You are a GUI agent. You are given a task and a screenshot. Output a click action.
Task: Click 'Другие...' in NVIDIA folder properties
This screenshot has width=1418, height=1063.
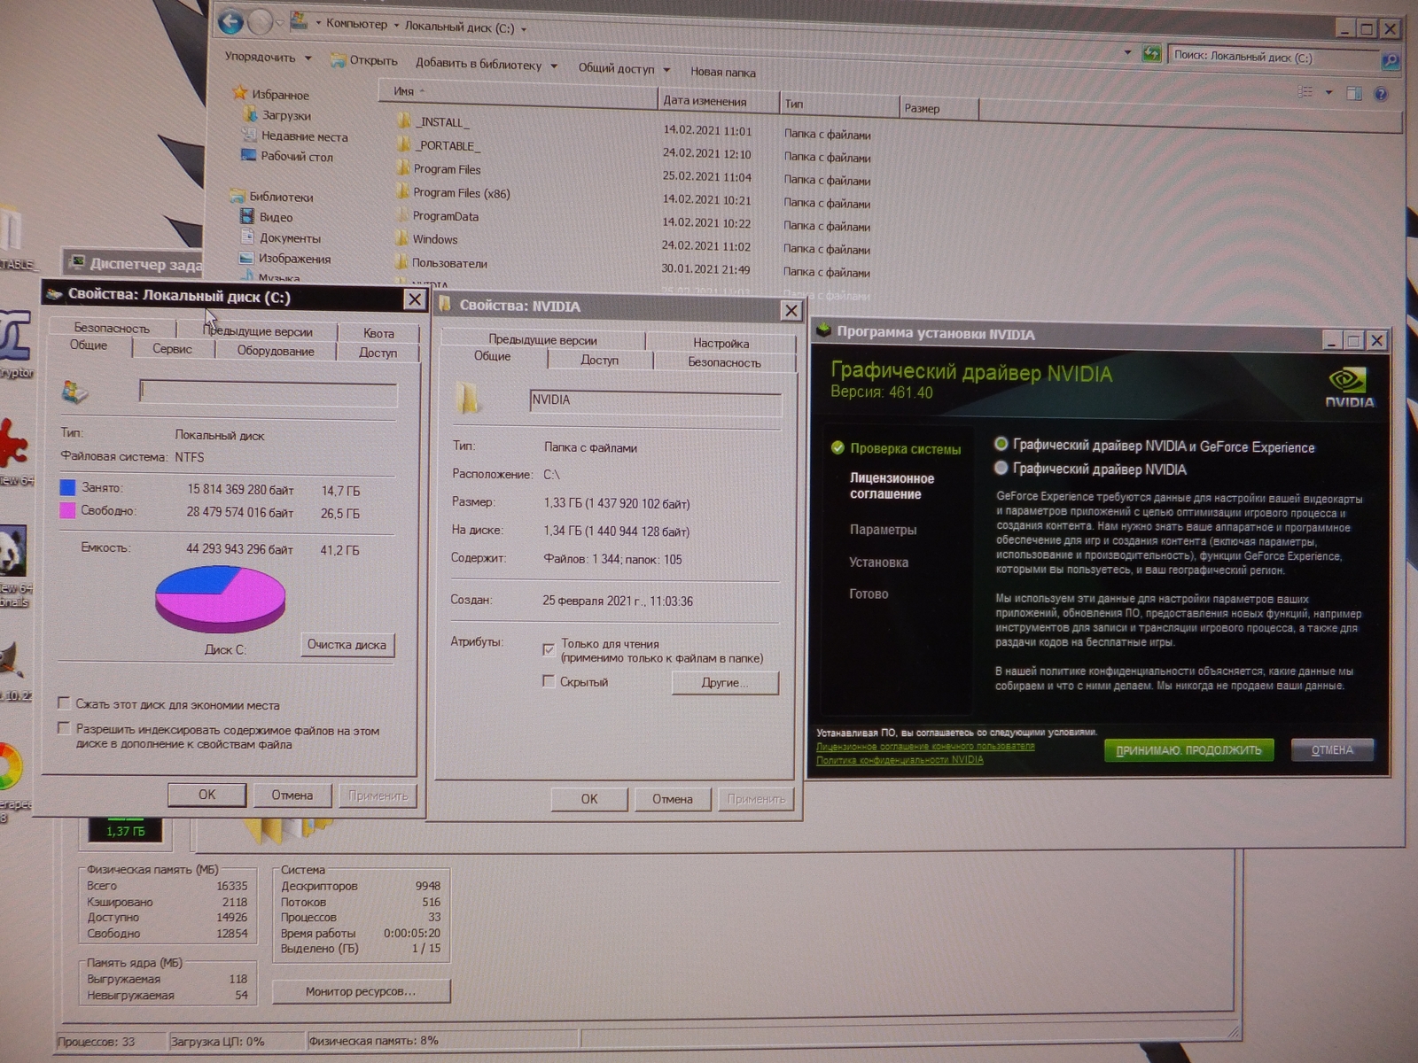click(x=725, y=682)
